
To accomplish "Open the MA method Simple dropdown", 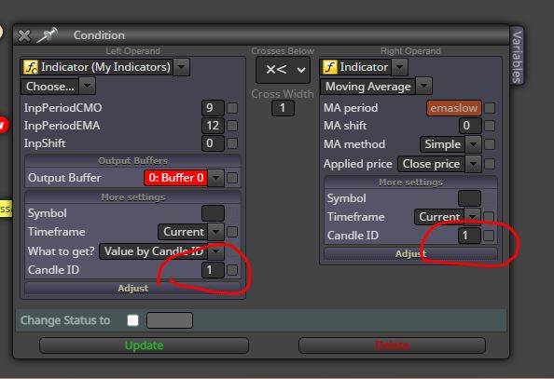I will point(473,144).
